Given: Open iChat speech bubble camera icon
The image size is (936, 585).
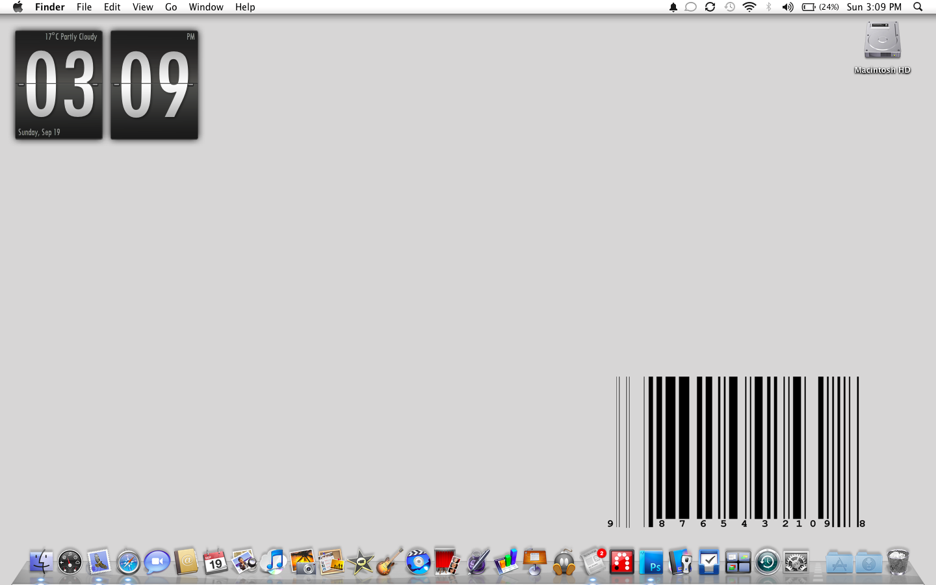Looking at the screenshot, I should tap(157, 562).
